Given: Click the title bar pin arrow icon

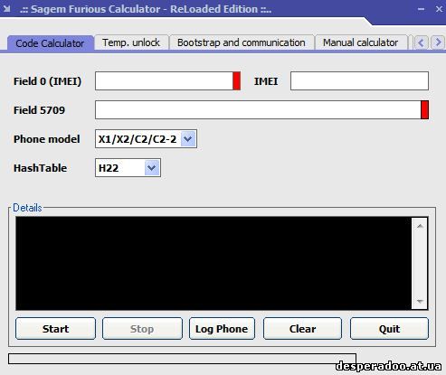Looking at the screenshot, I should click(x=6, y=9).
